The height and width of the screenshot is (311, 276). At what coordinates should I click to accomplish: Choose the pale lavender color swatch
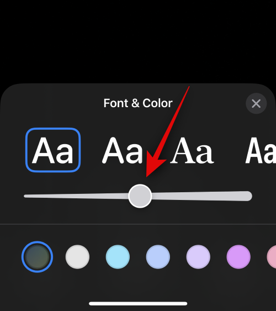[x=198, y=257]
